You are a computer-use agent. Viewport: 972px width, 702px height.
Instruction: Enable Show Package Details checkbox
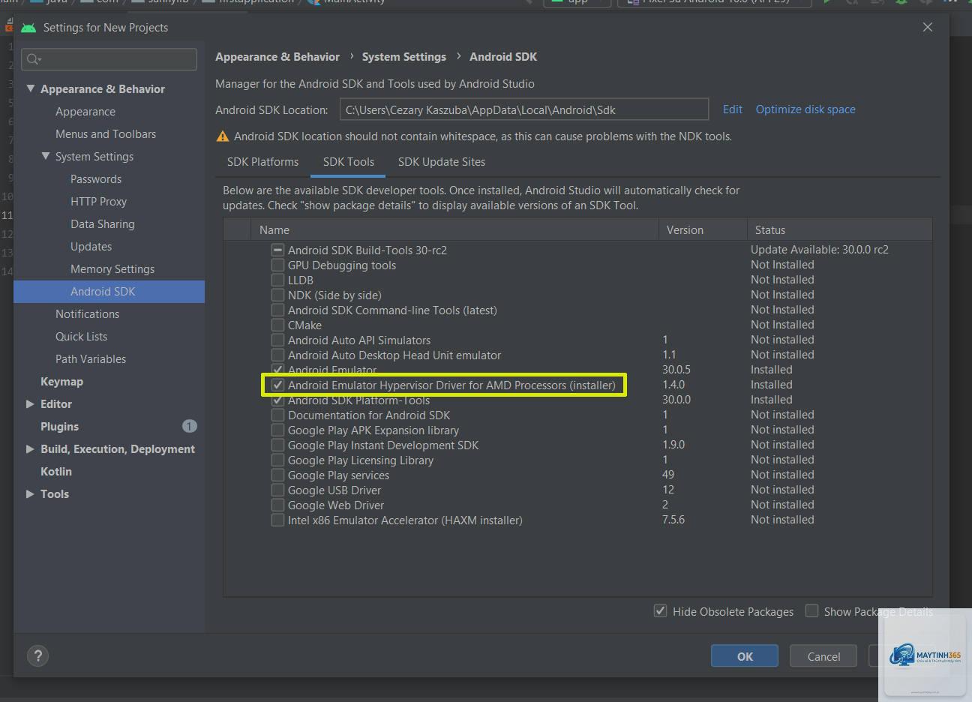click(x=811, y=611)
